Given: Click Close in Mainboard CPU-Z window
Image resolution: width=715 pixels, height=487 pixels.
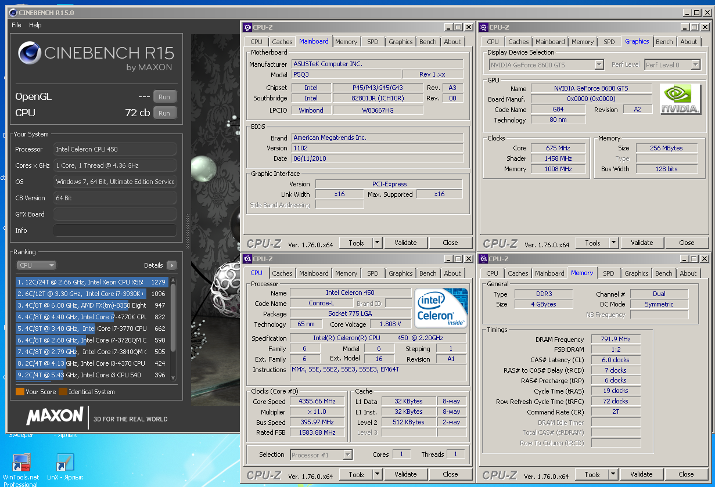Looking at the screenshot, I should pyautogui.click(x=451, y=243).
